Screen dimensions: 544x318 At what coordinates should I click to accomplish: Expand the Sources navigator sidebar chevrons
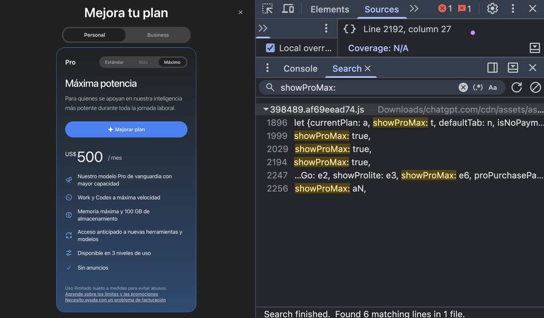pyautogui.click(x=263, y=29)
